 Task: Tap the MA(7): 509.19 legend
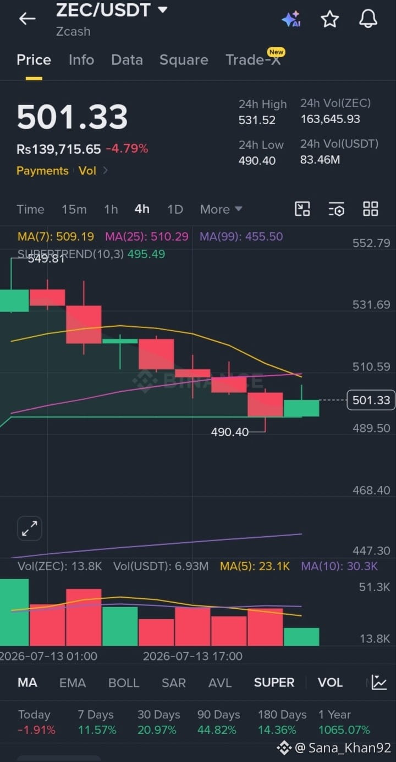click(56, 237)
